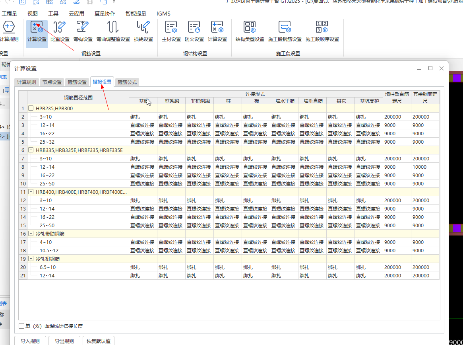Viewport: 463px width, 345px height.
Task: Click the 其余钢筋定尺 column header
Action: click(425, 97)
